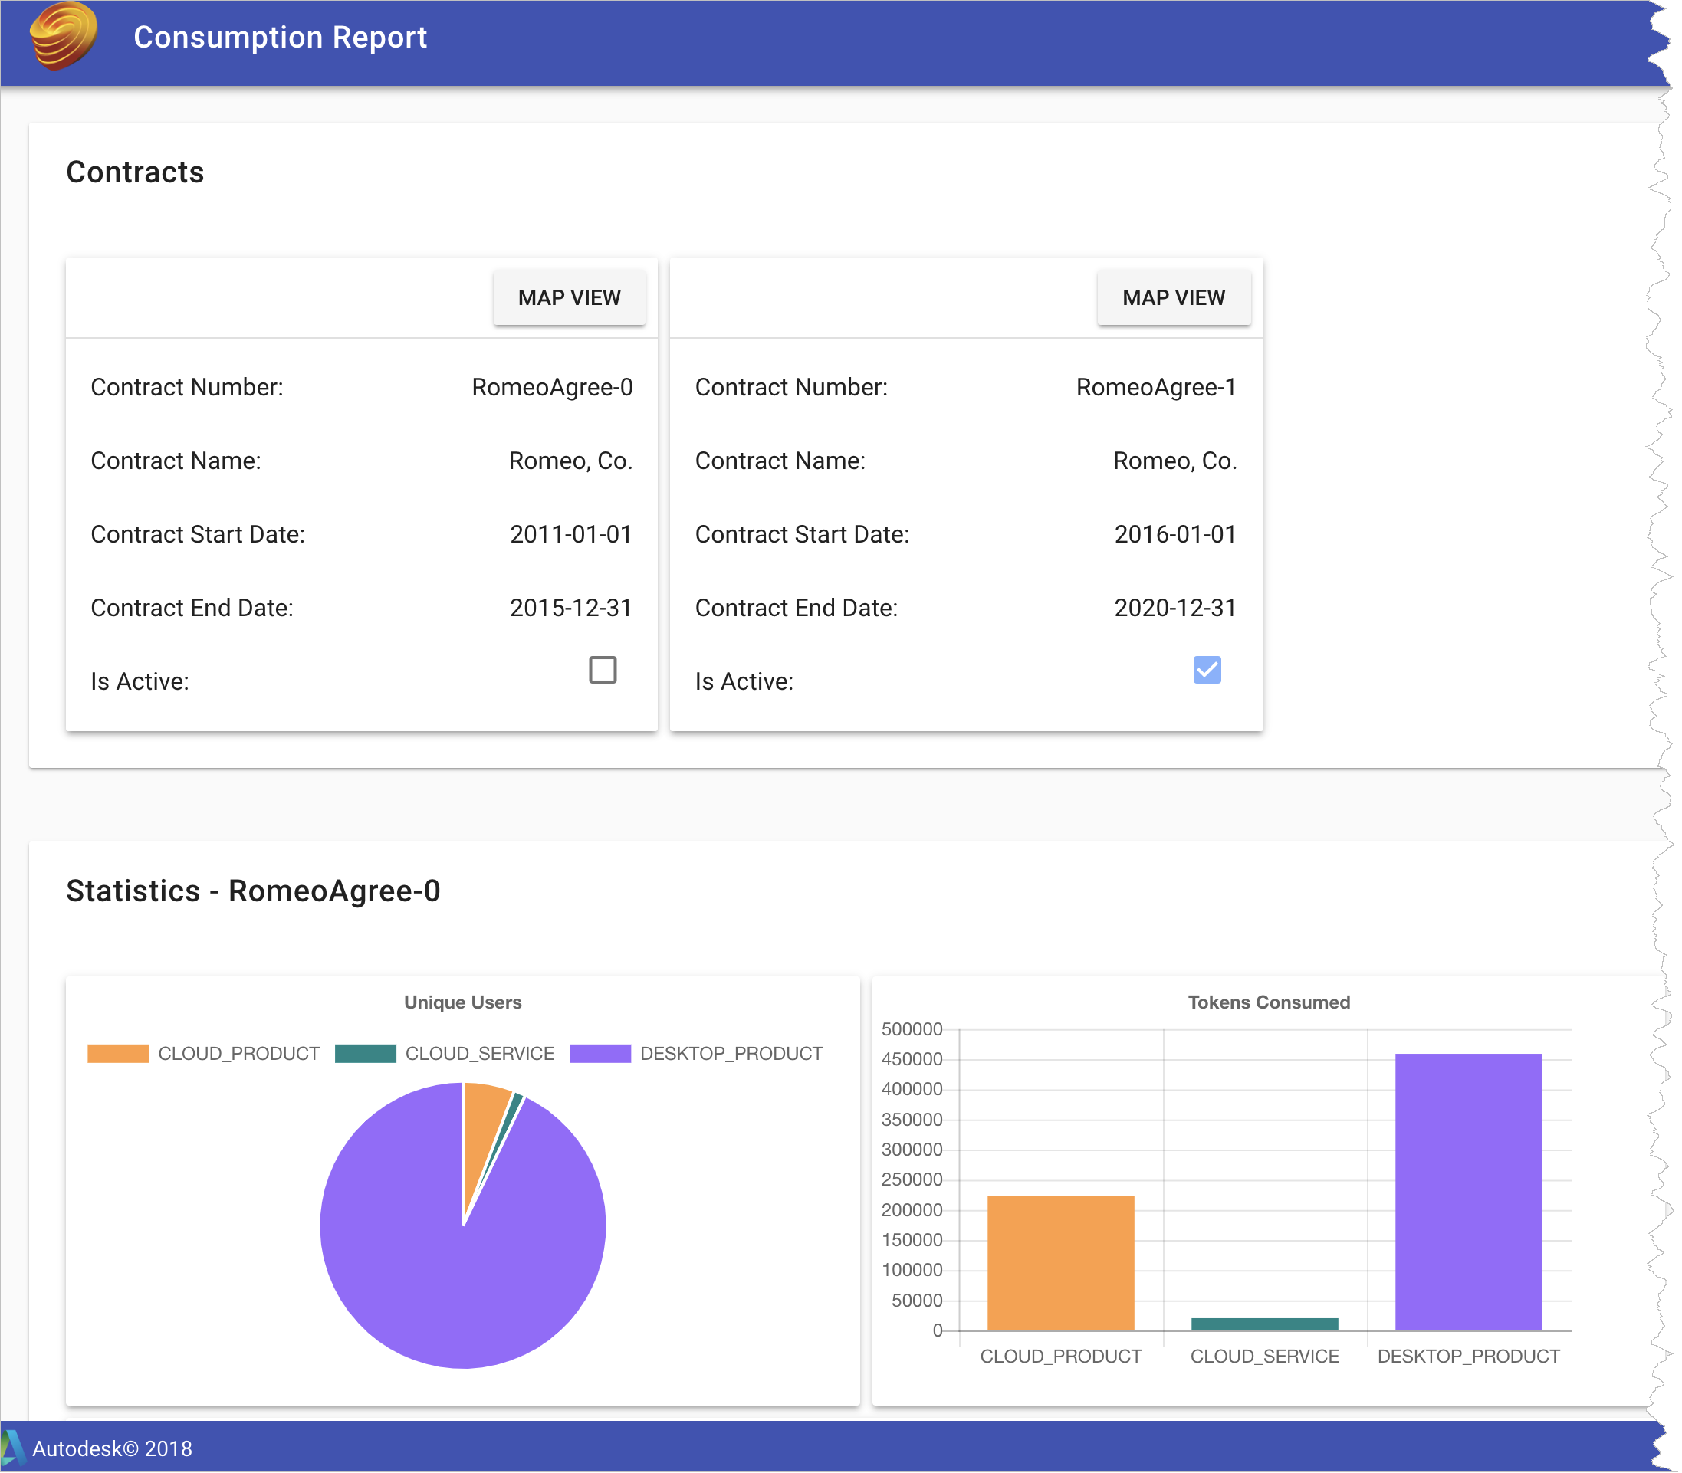
Task: Click the swirl logo in the header
Action: pyautogui.click(x=64, y=38)
